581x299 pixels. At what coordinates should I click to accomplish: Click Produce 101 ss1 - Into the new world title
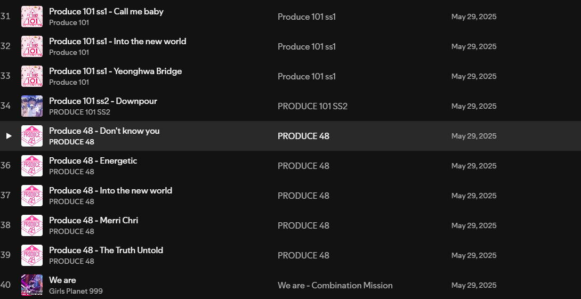(117, 42)
